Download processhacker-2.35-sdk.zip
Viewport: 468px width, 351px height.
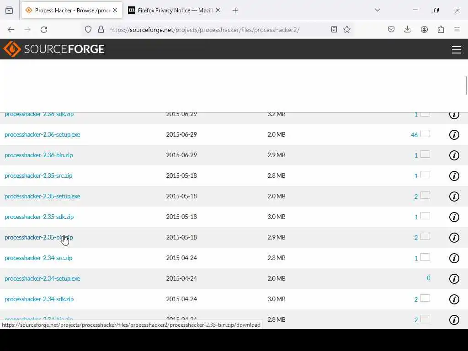[x=39, y=217]
